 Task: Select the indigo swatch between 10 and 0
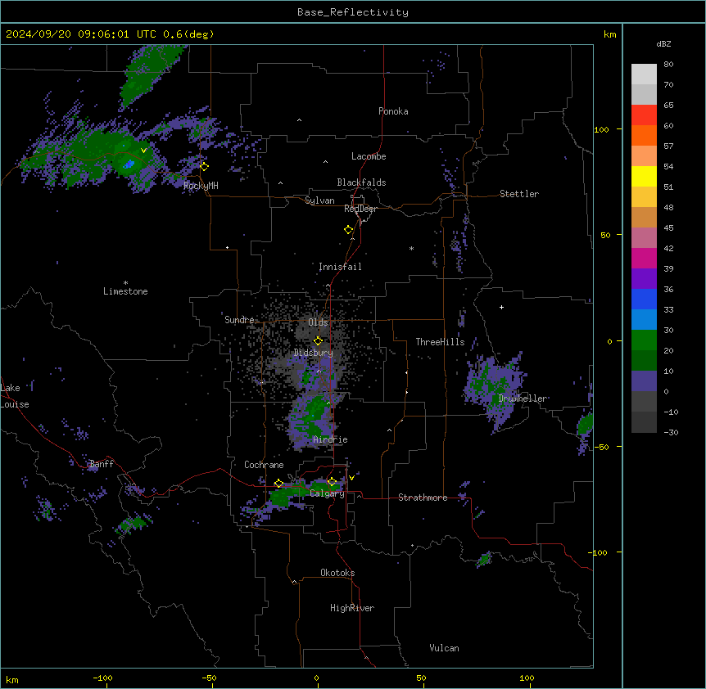tap(644, 381)
